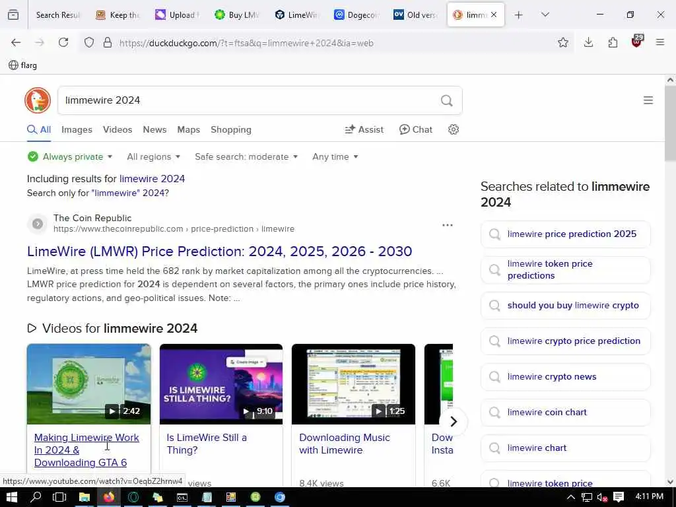676x507 pixels.
Task: Expand the All regions dropdown
Action: click(153, 156)
